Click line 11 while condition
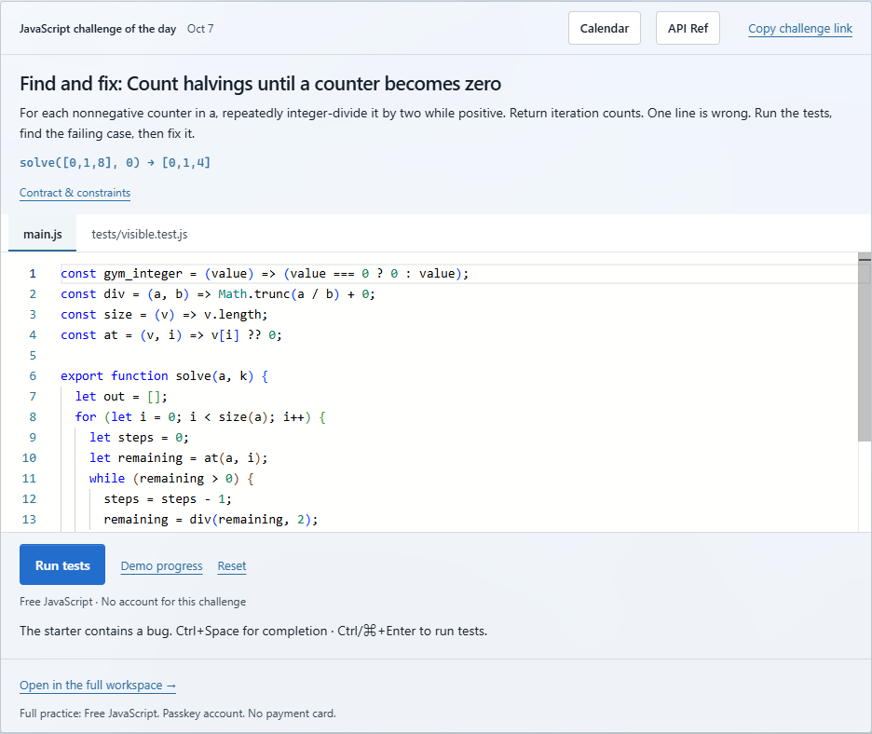The image size is (872, 734). (171, 479)
